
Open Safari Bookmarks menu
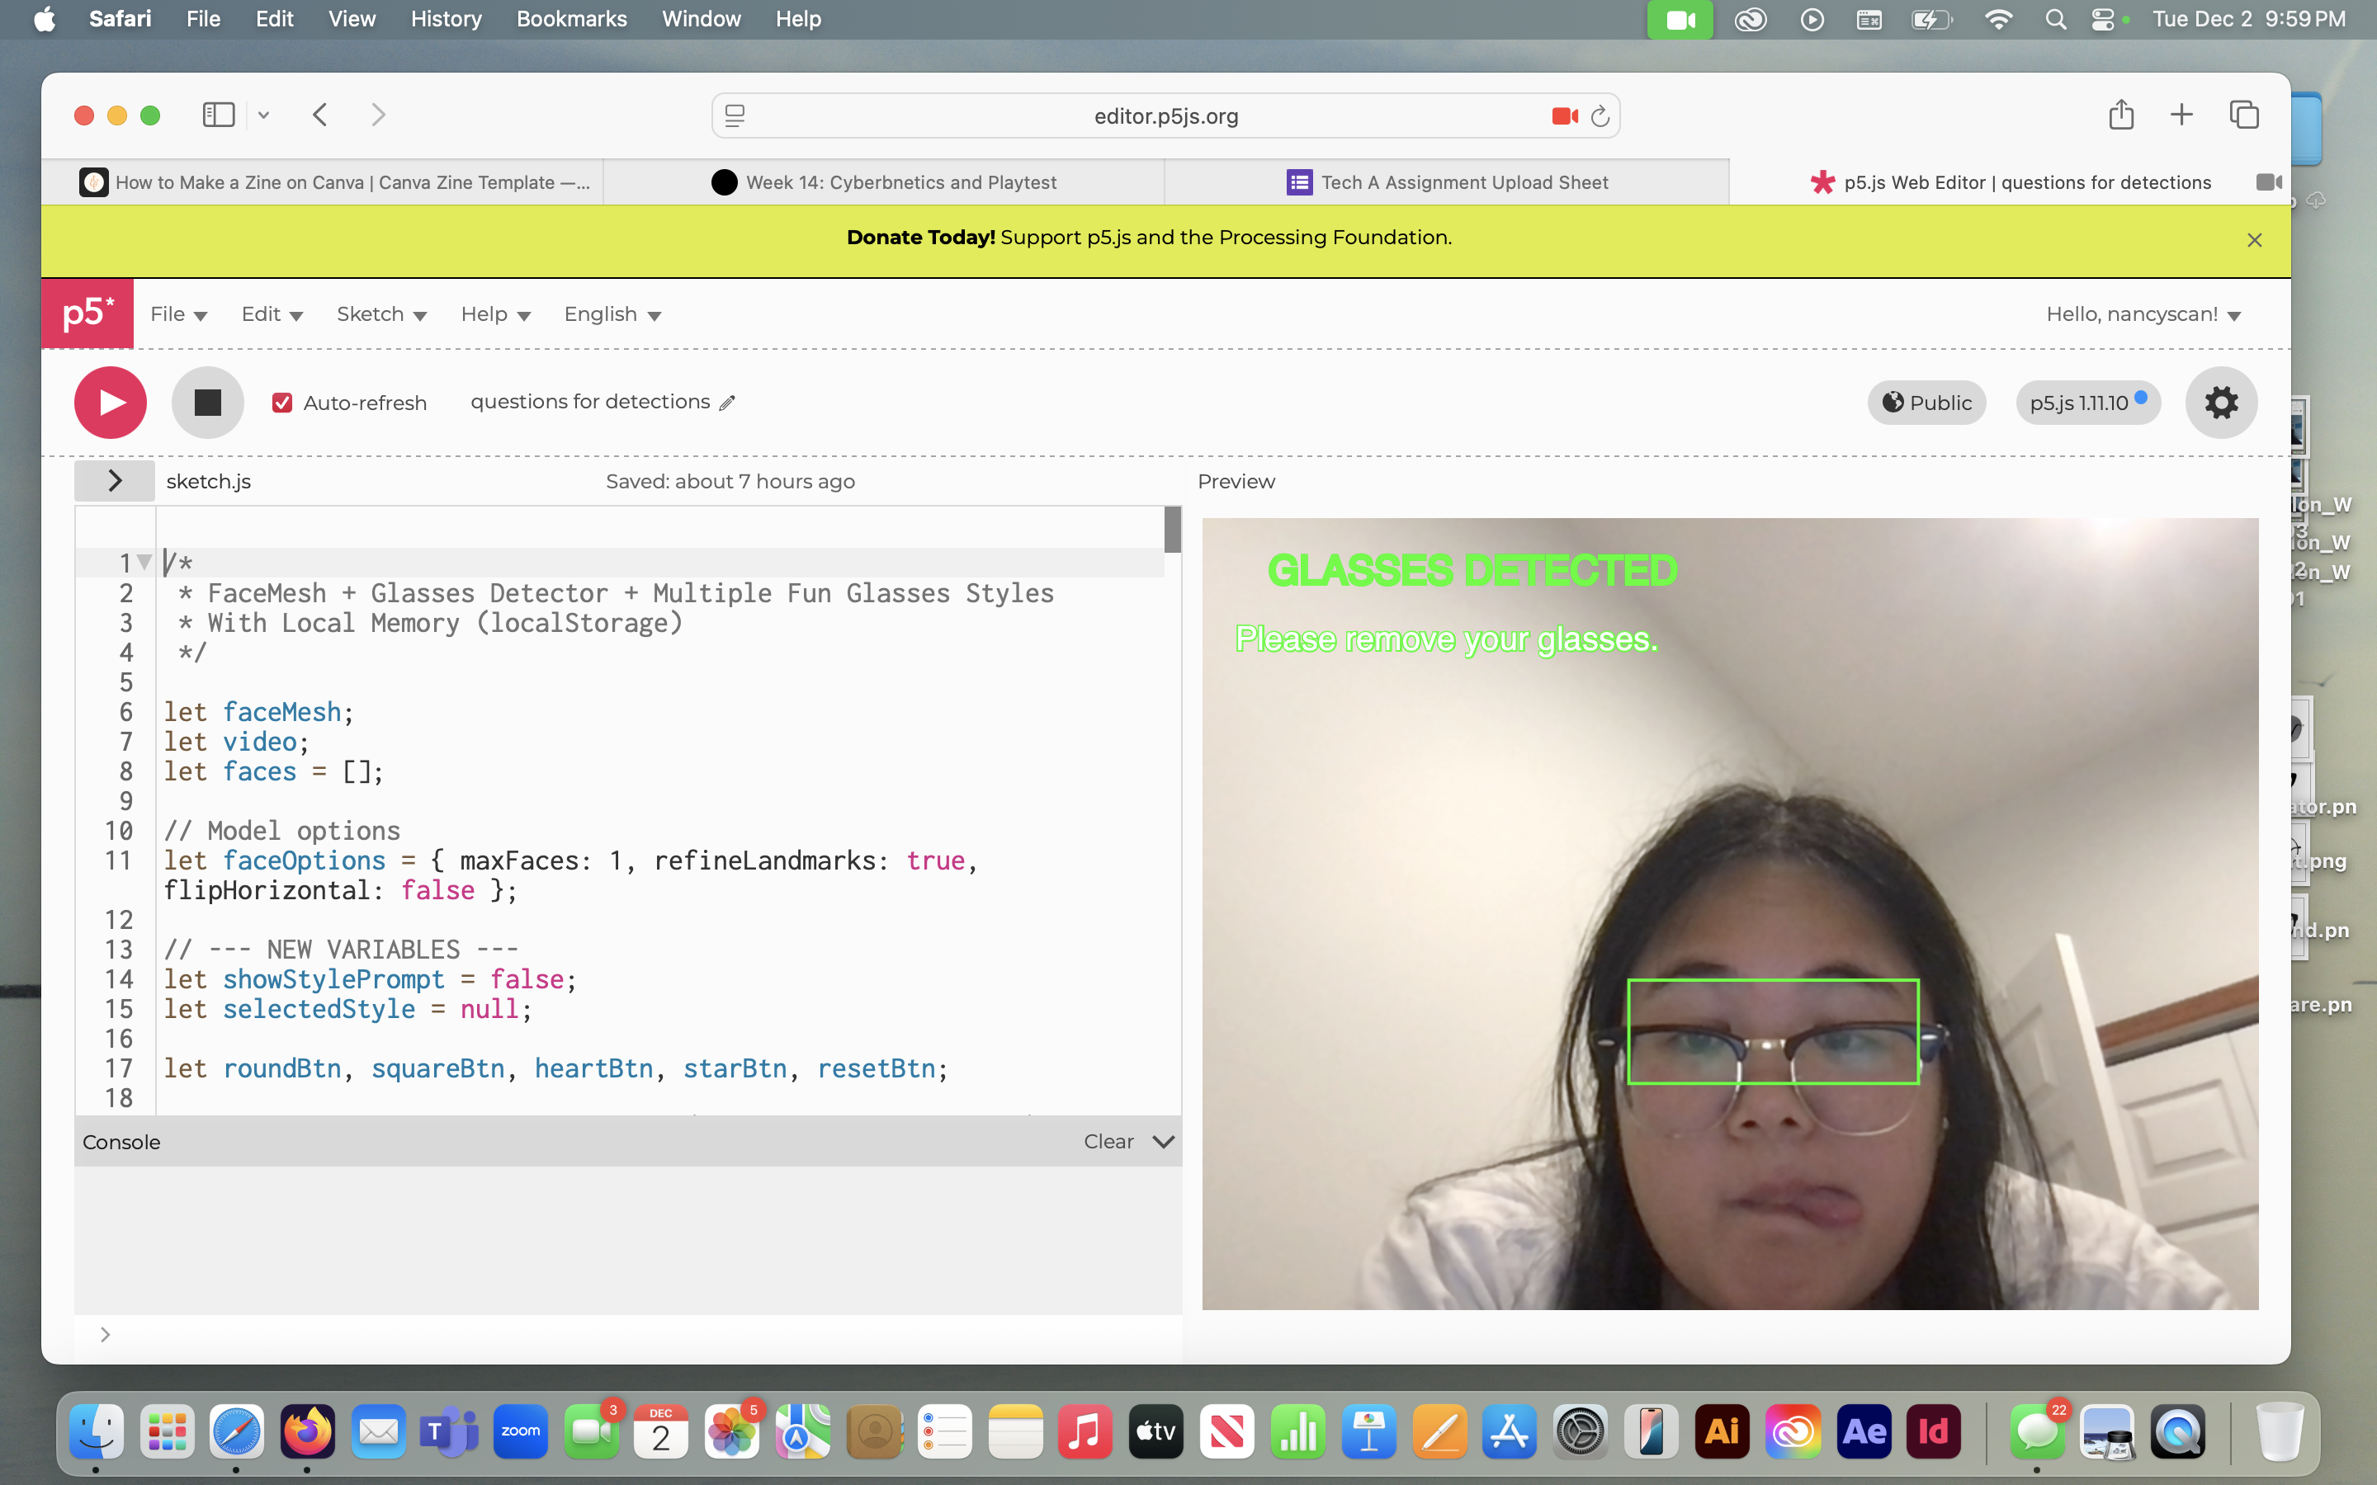click(x=570, y=19)
